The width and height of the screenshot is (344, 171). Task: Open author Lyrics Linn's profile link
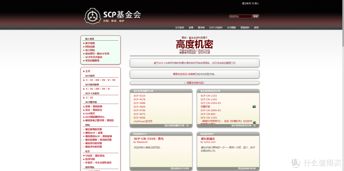click(210, 142)
